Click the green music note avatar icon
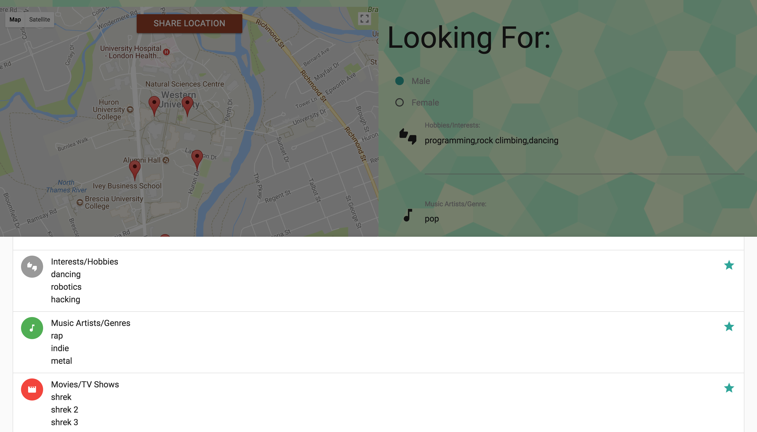Screen dimensions: 757x432 tap(32, 328)
